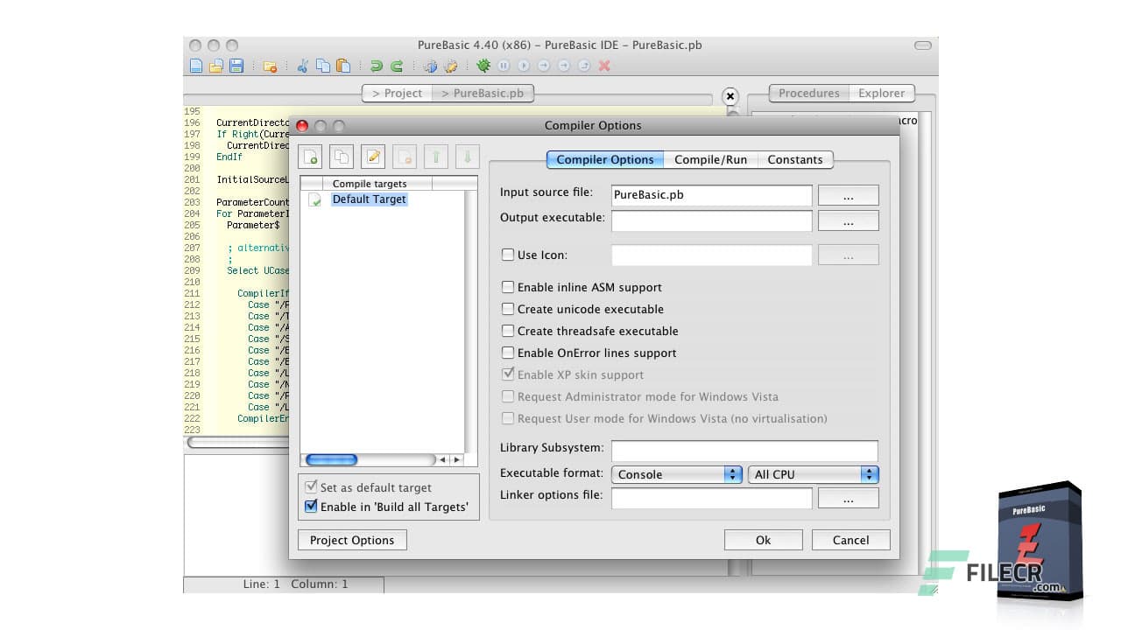
Task: Undo using the green back-arrow toolbar icon
Action: coord(377,66)
